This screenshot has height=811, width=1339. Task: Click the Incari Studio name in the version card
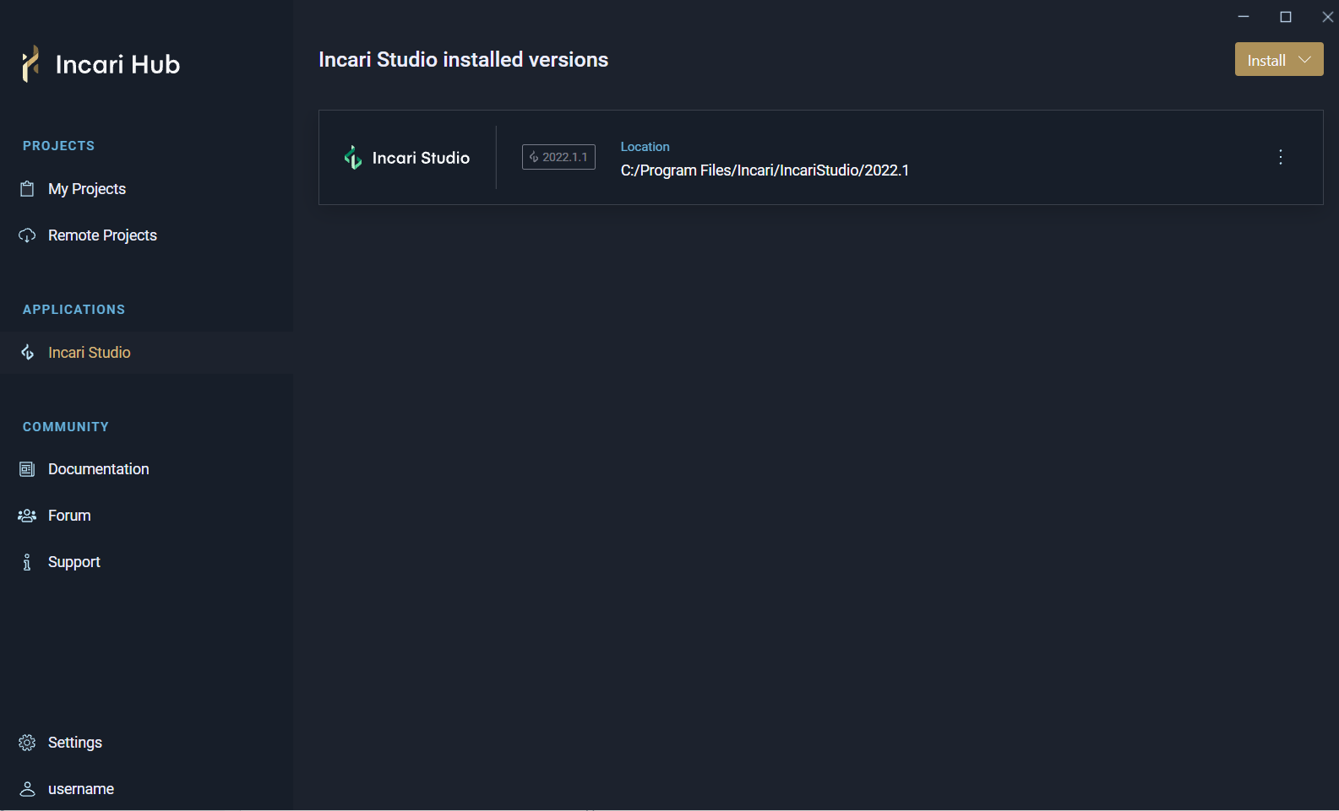[422, 158]
